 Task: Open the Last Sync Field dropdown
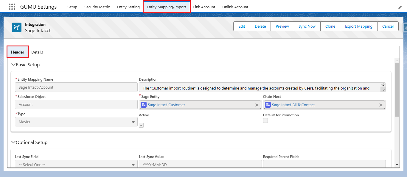click(76, 165)
